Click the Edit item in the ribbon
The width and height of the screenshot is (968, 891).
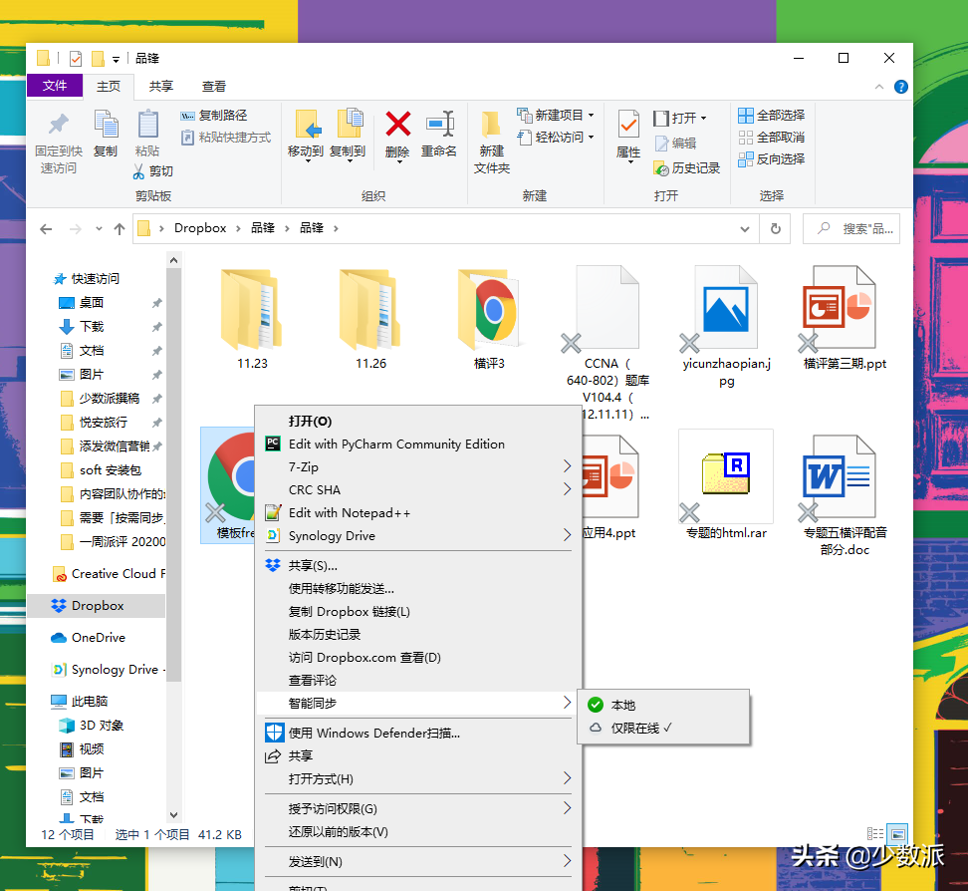pos(675,144)
